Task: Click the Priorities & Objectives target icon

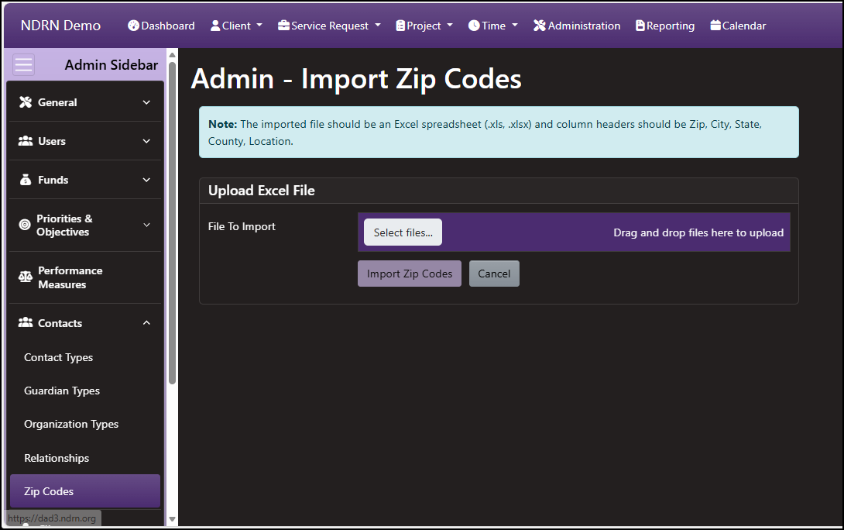Action: 25,225
